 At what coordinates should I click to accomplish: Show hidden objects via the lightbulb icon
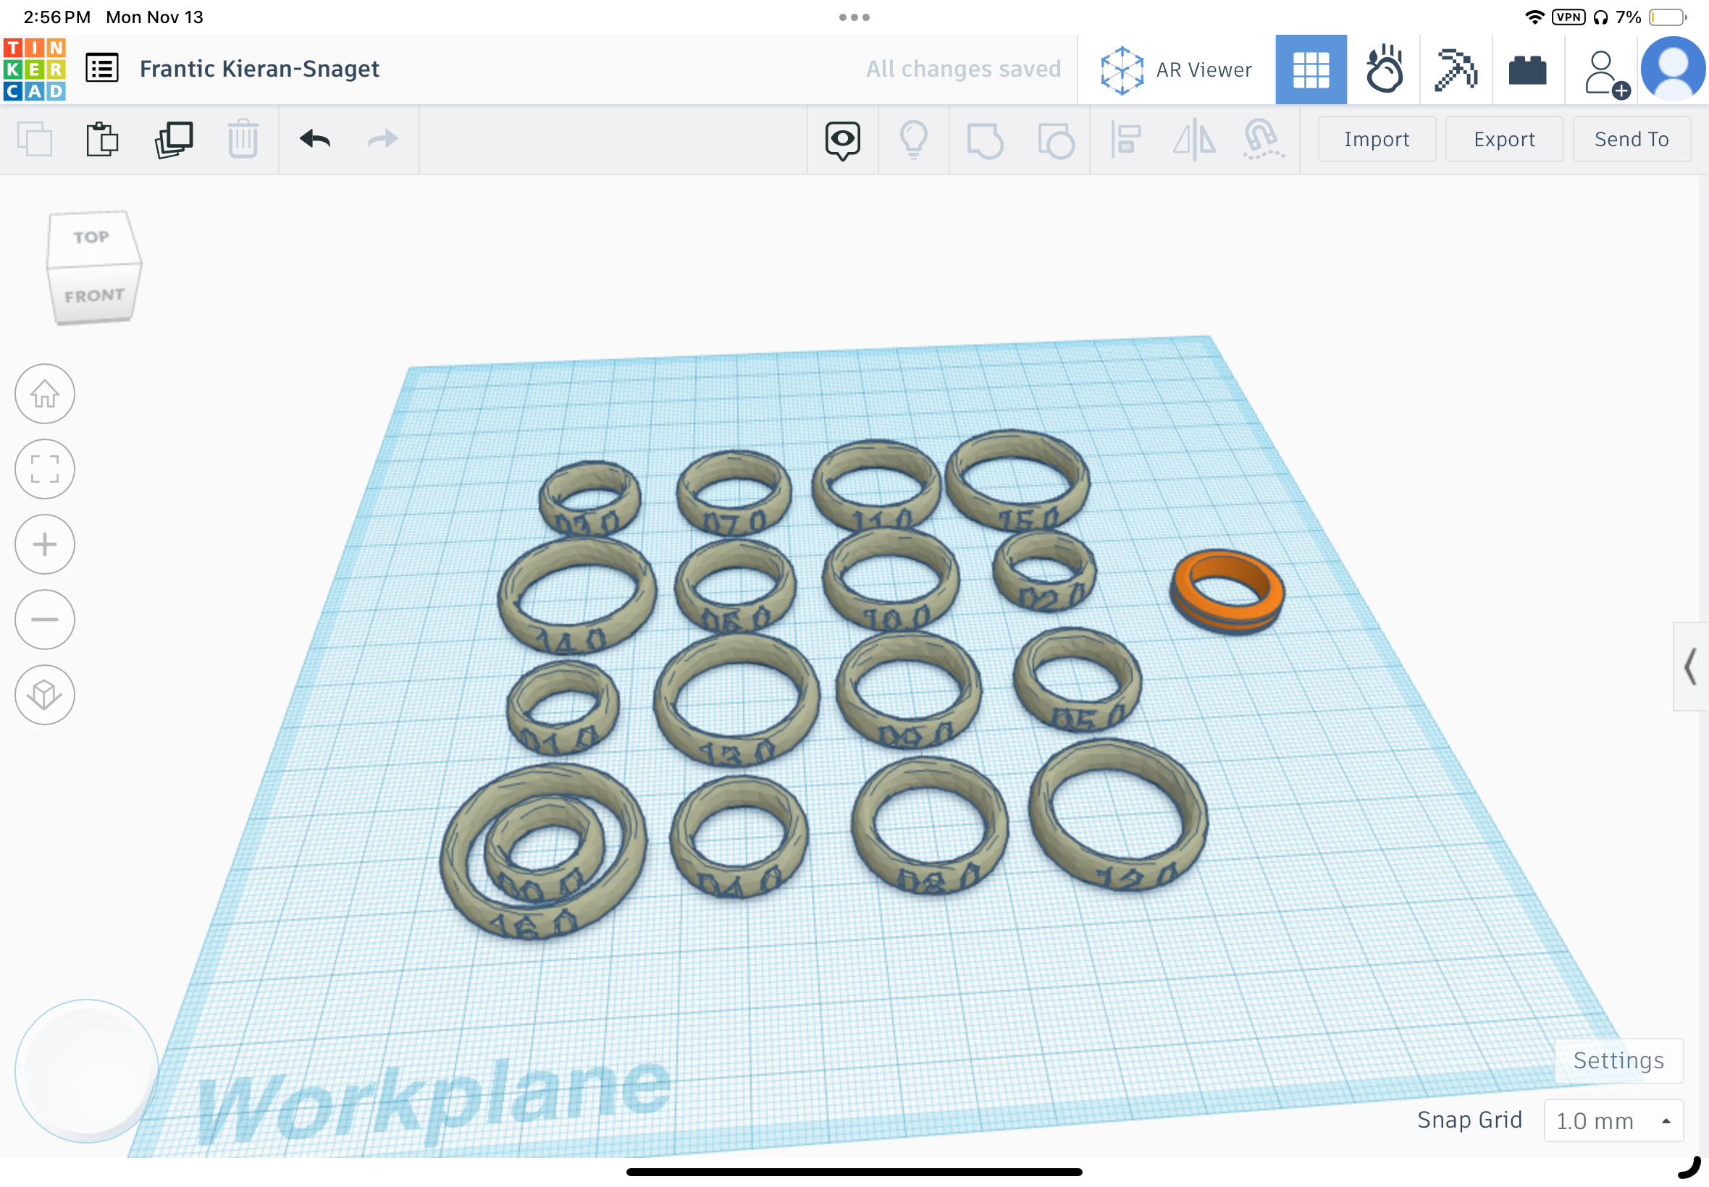click(x=914, y=138)
